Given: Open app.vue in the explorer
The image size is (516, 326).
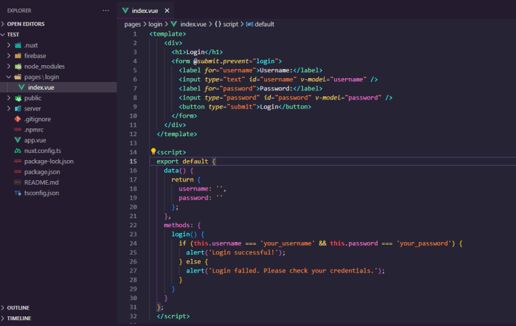Looking at the screenshot, I should tap(35, 140).
